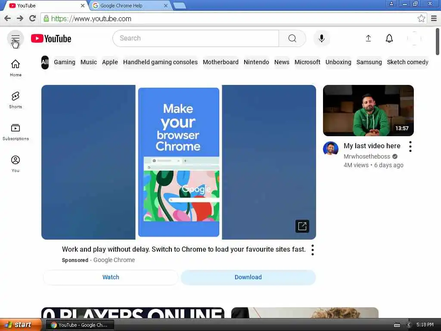Go forward with browser forward arrow

pyautogui.click(x=20, y=19)
